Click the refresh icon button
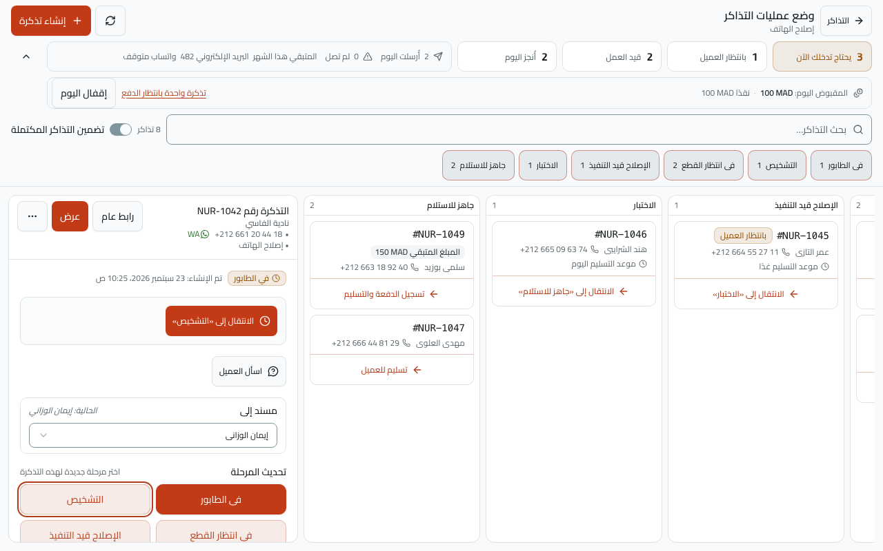 110,21
